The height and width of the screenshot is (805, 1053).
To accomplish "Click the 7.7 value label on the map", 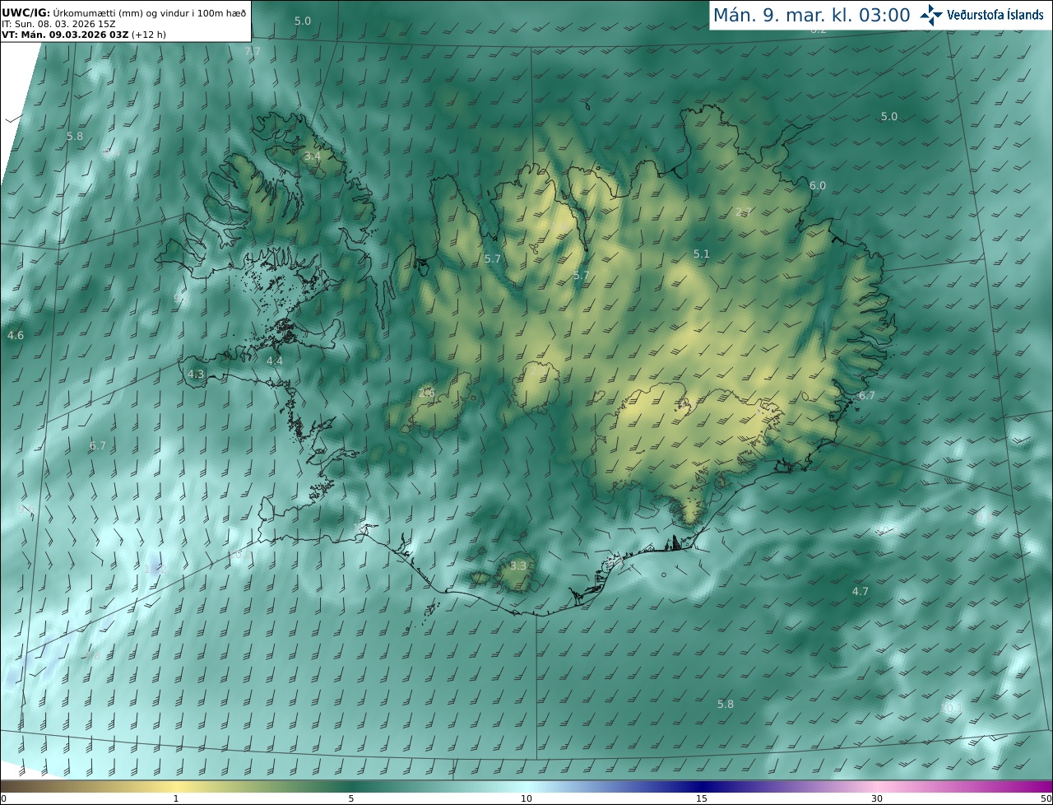I will click(x=253, y=52).
